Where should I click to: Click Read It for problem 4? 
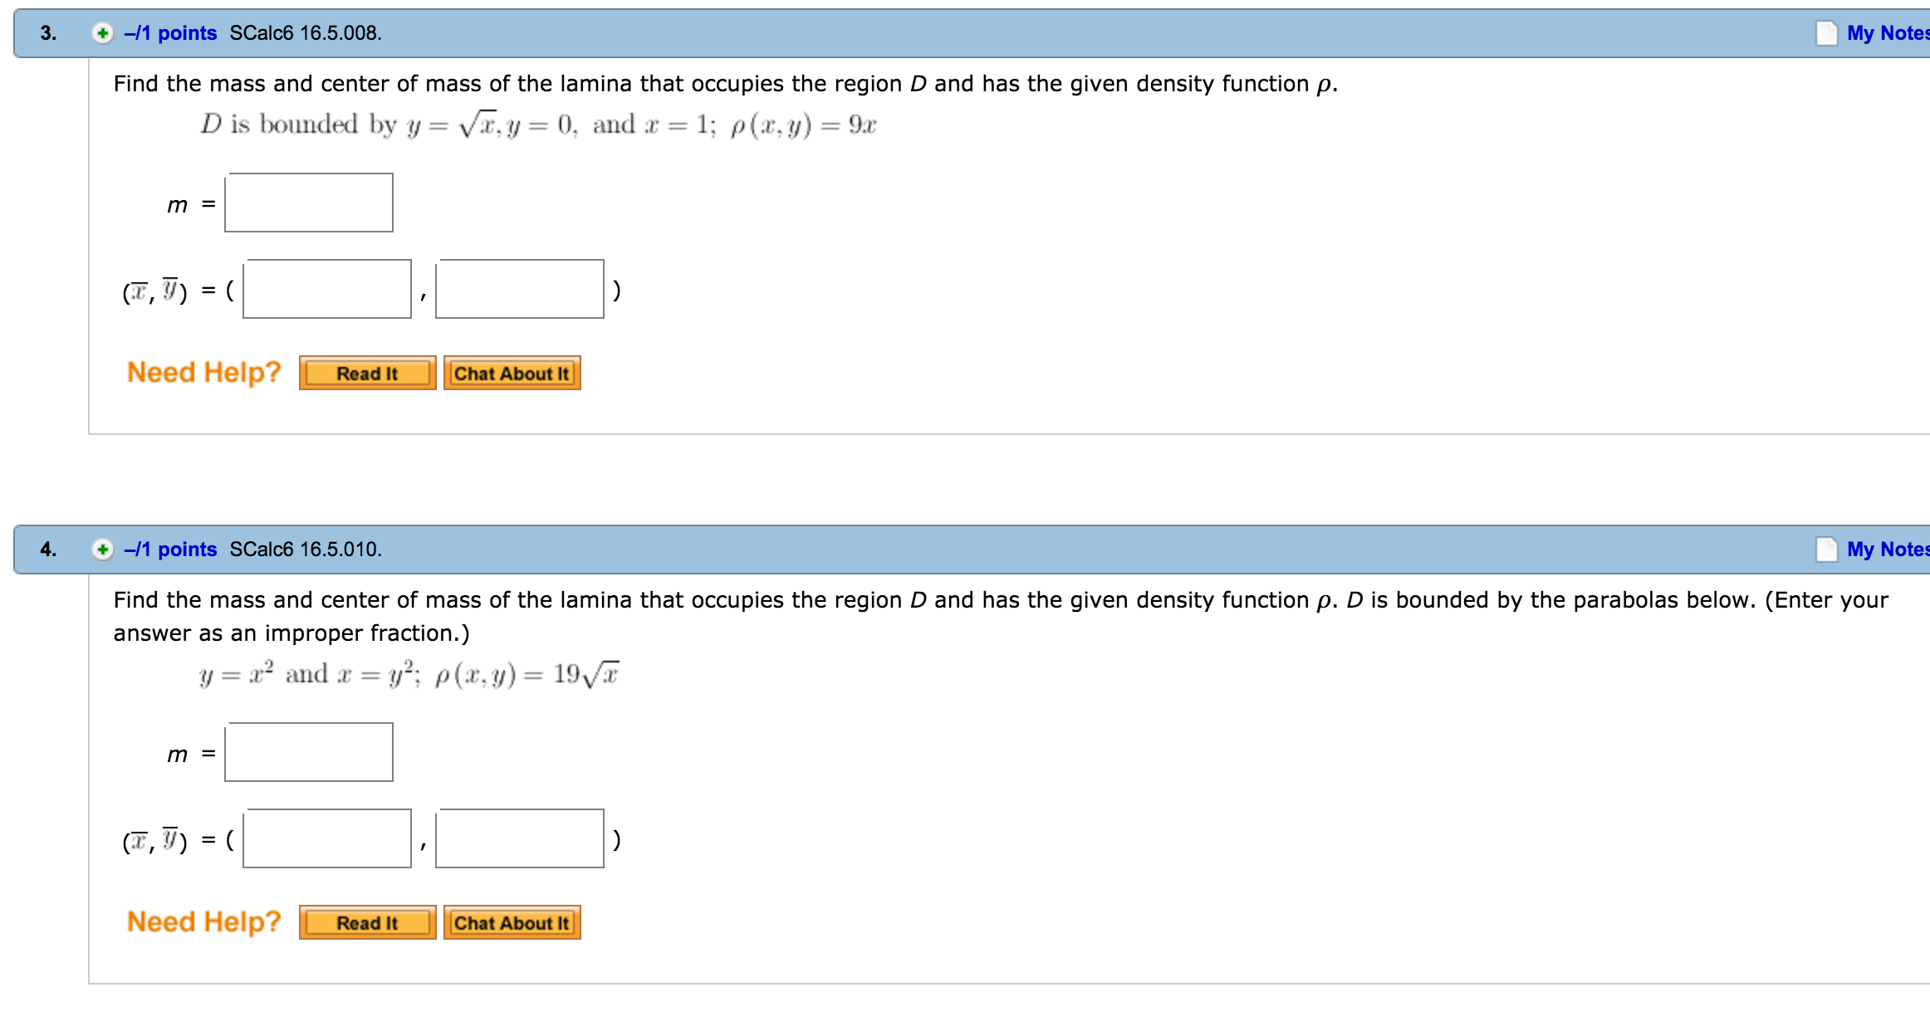point(367,921)
